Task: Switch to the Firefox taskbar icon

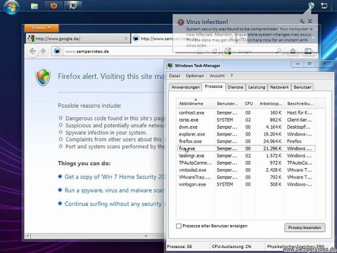Action: (x=54, y=6)
